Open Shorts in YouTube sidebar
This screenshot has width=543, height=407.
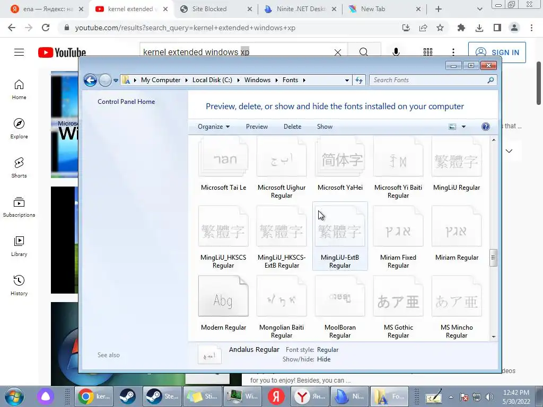[19, 167]
